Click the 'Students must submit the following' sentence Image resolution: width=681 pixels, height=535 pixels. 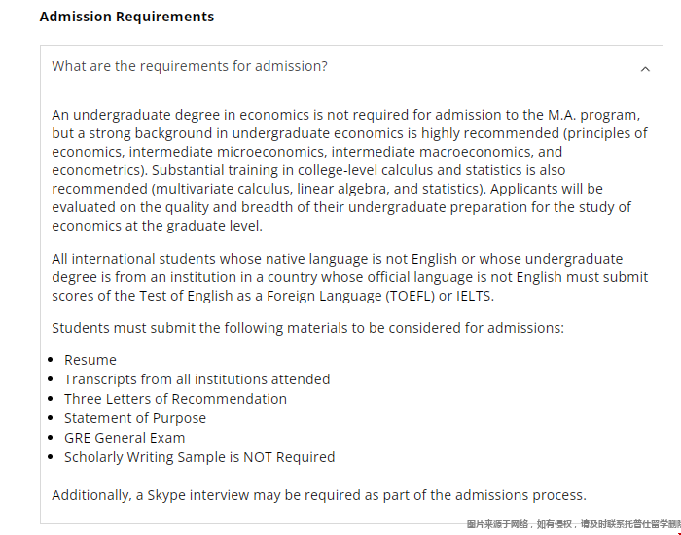(x=307, y=328)
